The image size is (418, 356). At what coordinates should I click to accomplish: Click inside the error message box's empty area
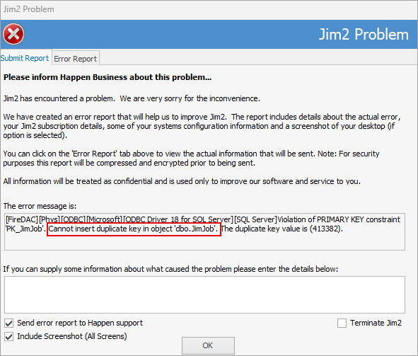point(204,242)
